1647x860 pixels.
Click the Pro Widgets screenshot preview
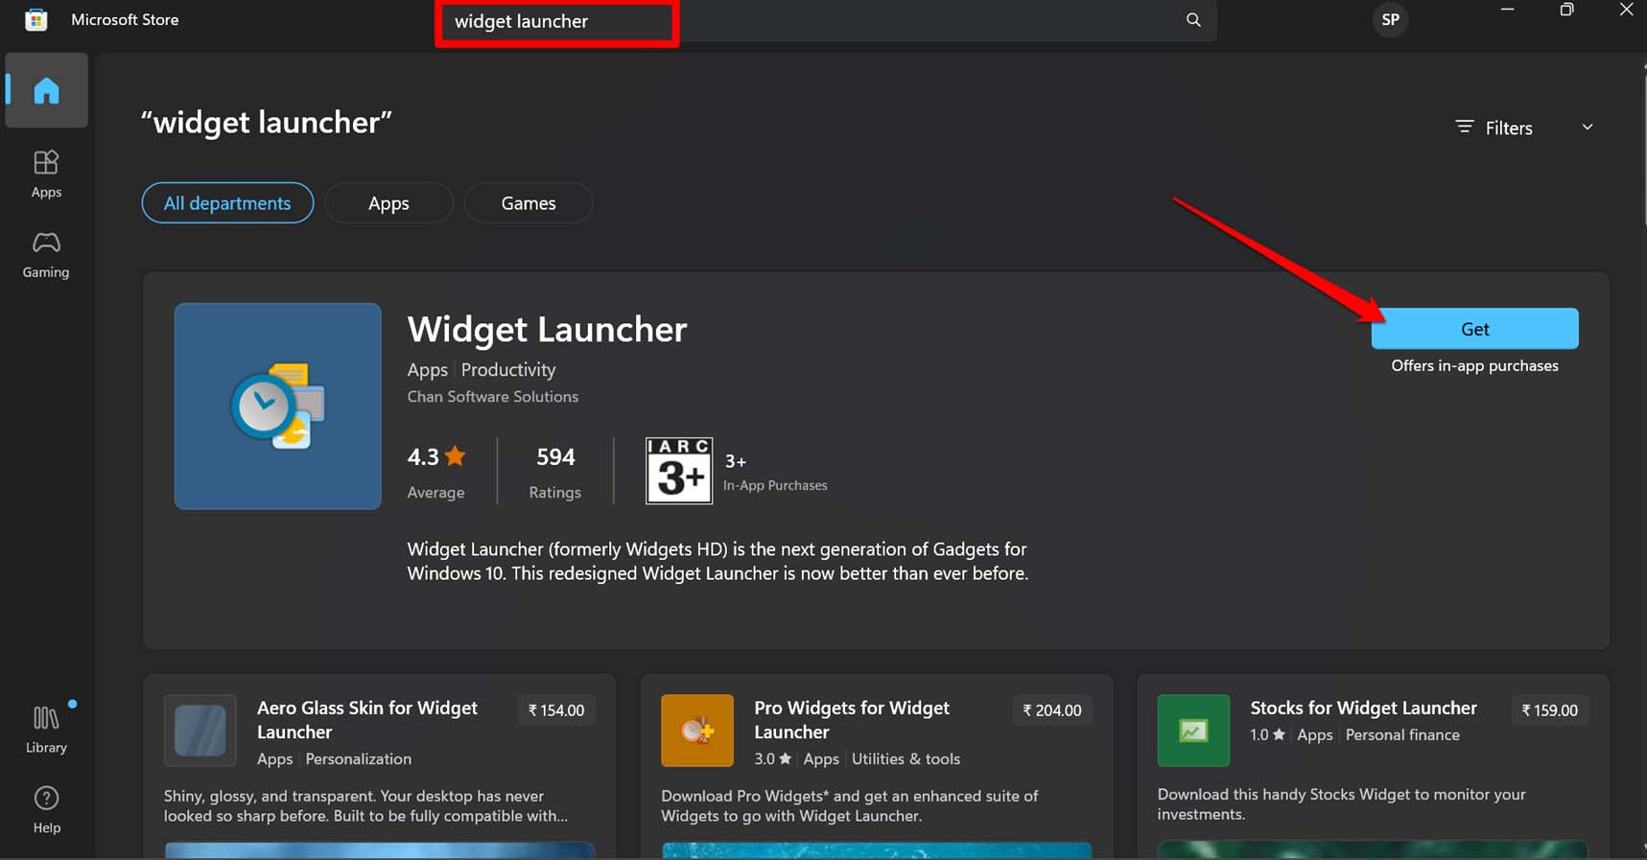[x=877, y=850]
